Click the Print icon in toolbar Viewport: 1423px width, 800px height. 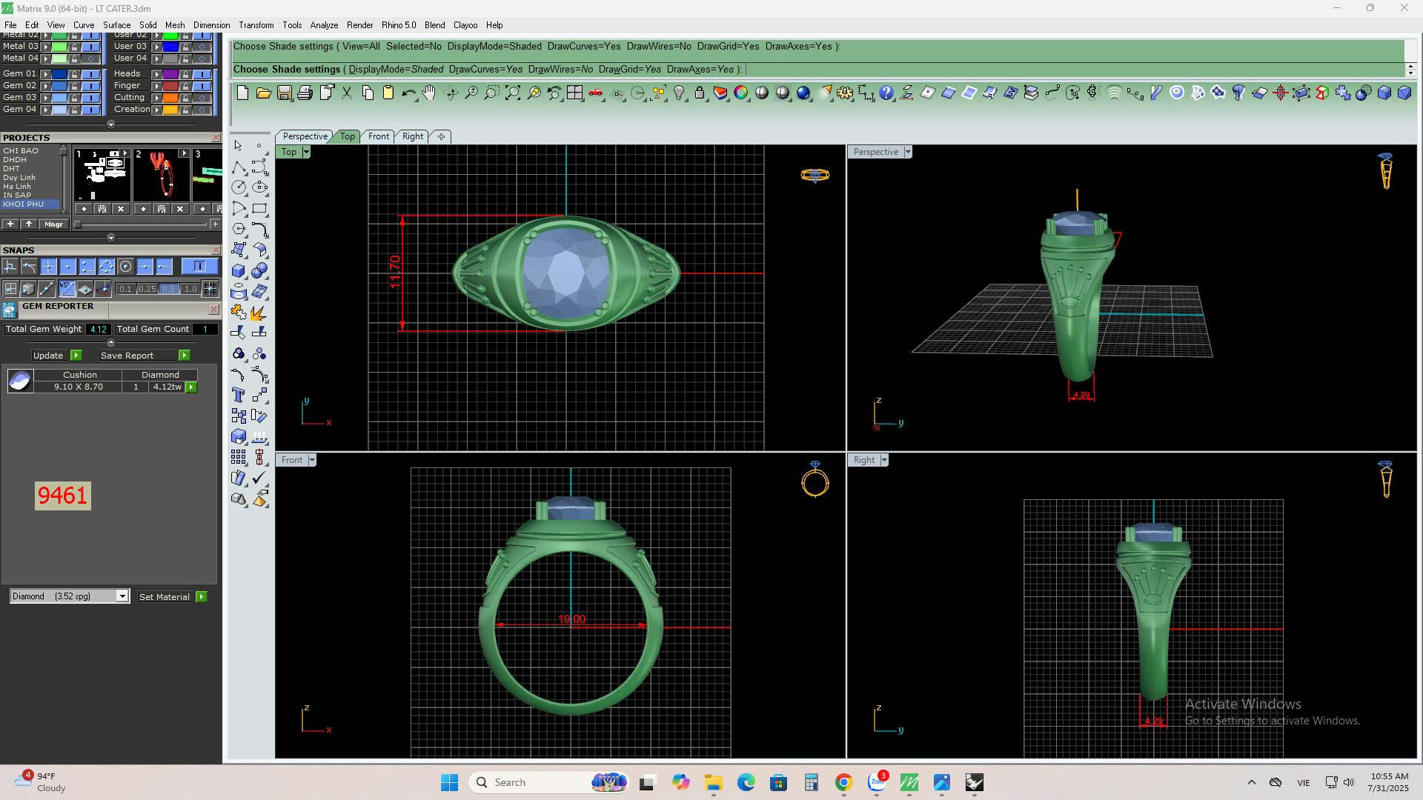305,93
